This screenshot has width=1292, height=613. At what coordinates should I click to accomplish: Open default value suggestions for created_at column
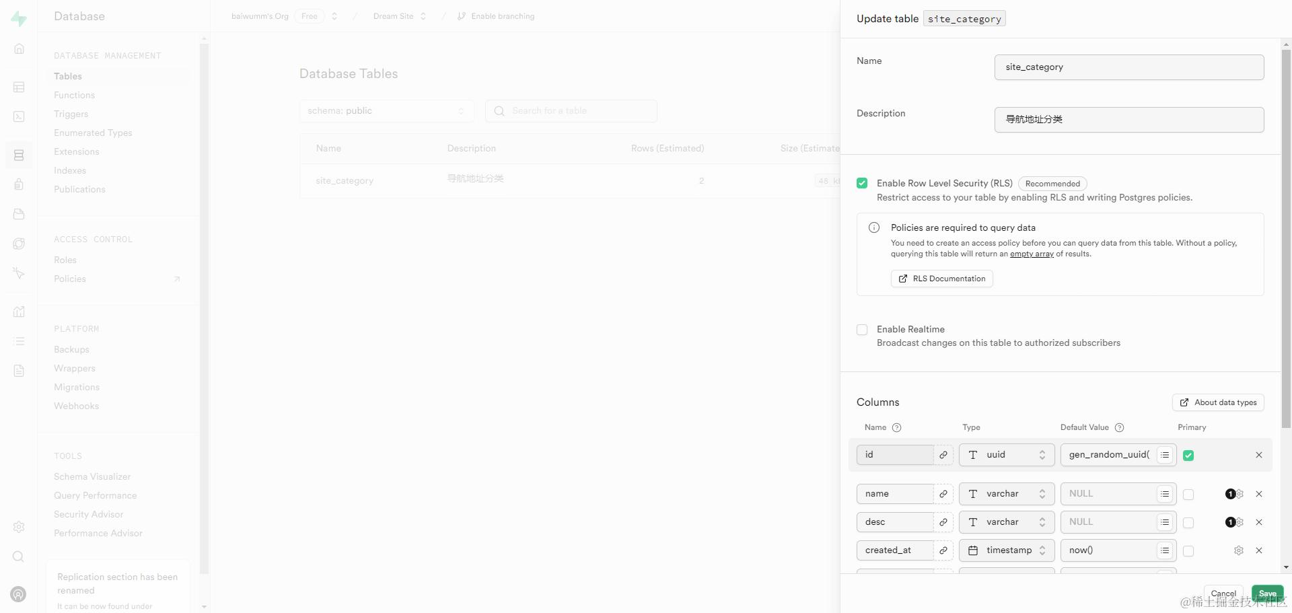tap(1165, 550)
